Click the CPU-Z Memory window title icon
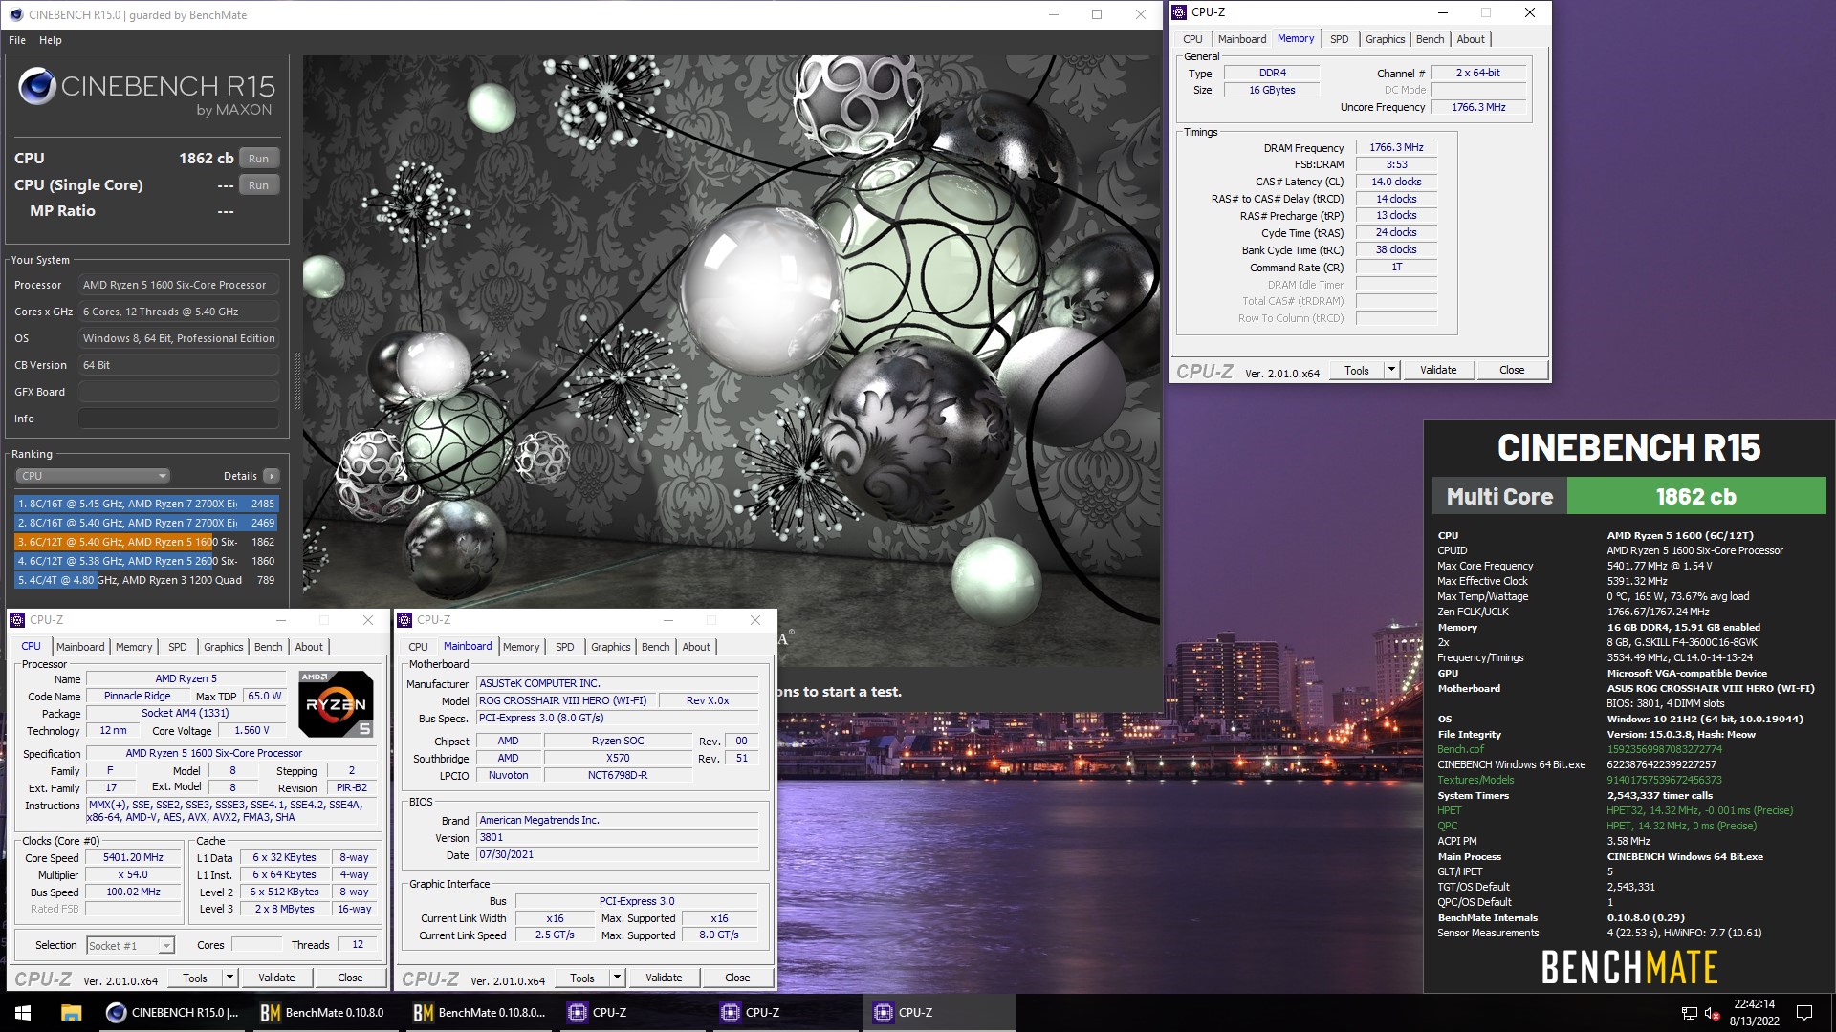Viewport: 1836px width, 1032px height. click(1179, 12)
